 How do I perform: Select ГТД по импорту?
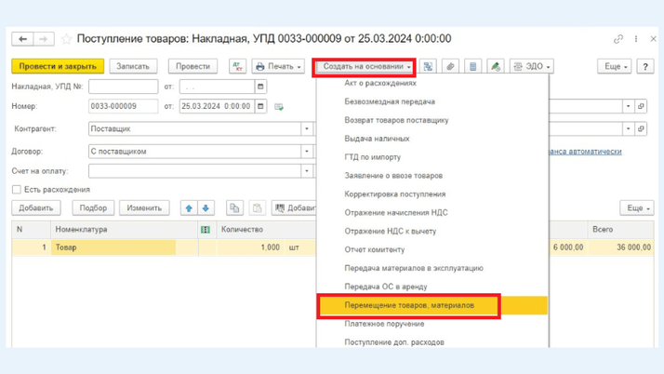tap(432, 157)
